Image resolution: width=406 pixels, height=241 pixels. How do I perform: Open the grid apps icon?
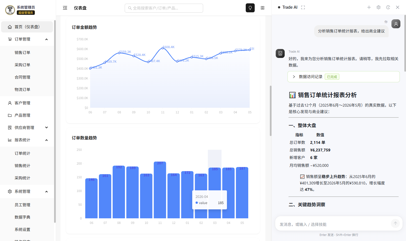[263, 8]
